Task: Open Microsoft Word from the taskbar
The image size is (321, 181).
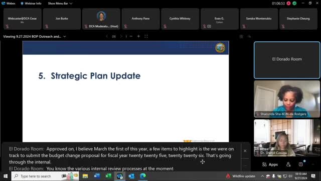Action: point(97,176)
